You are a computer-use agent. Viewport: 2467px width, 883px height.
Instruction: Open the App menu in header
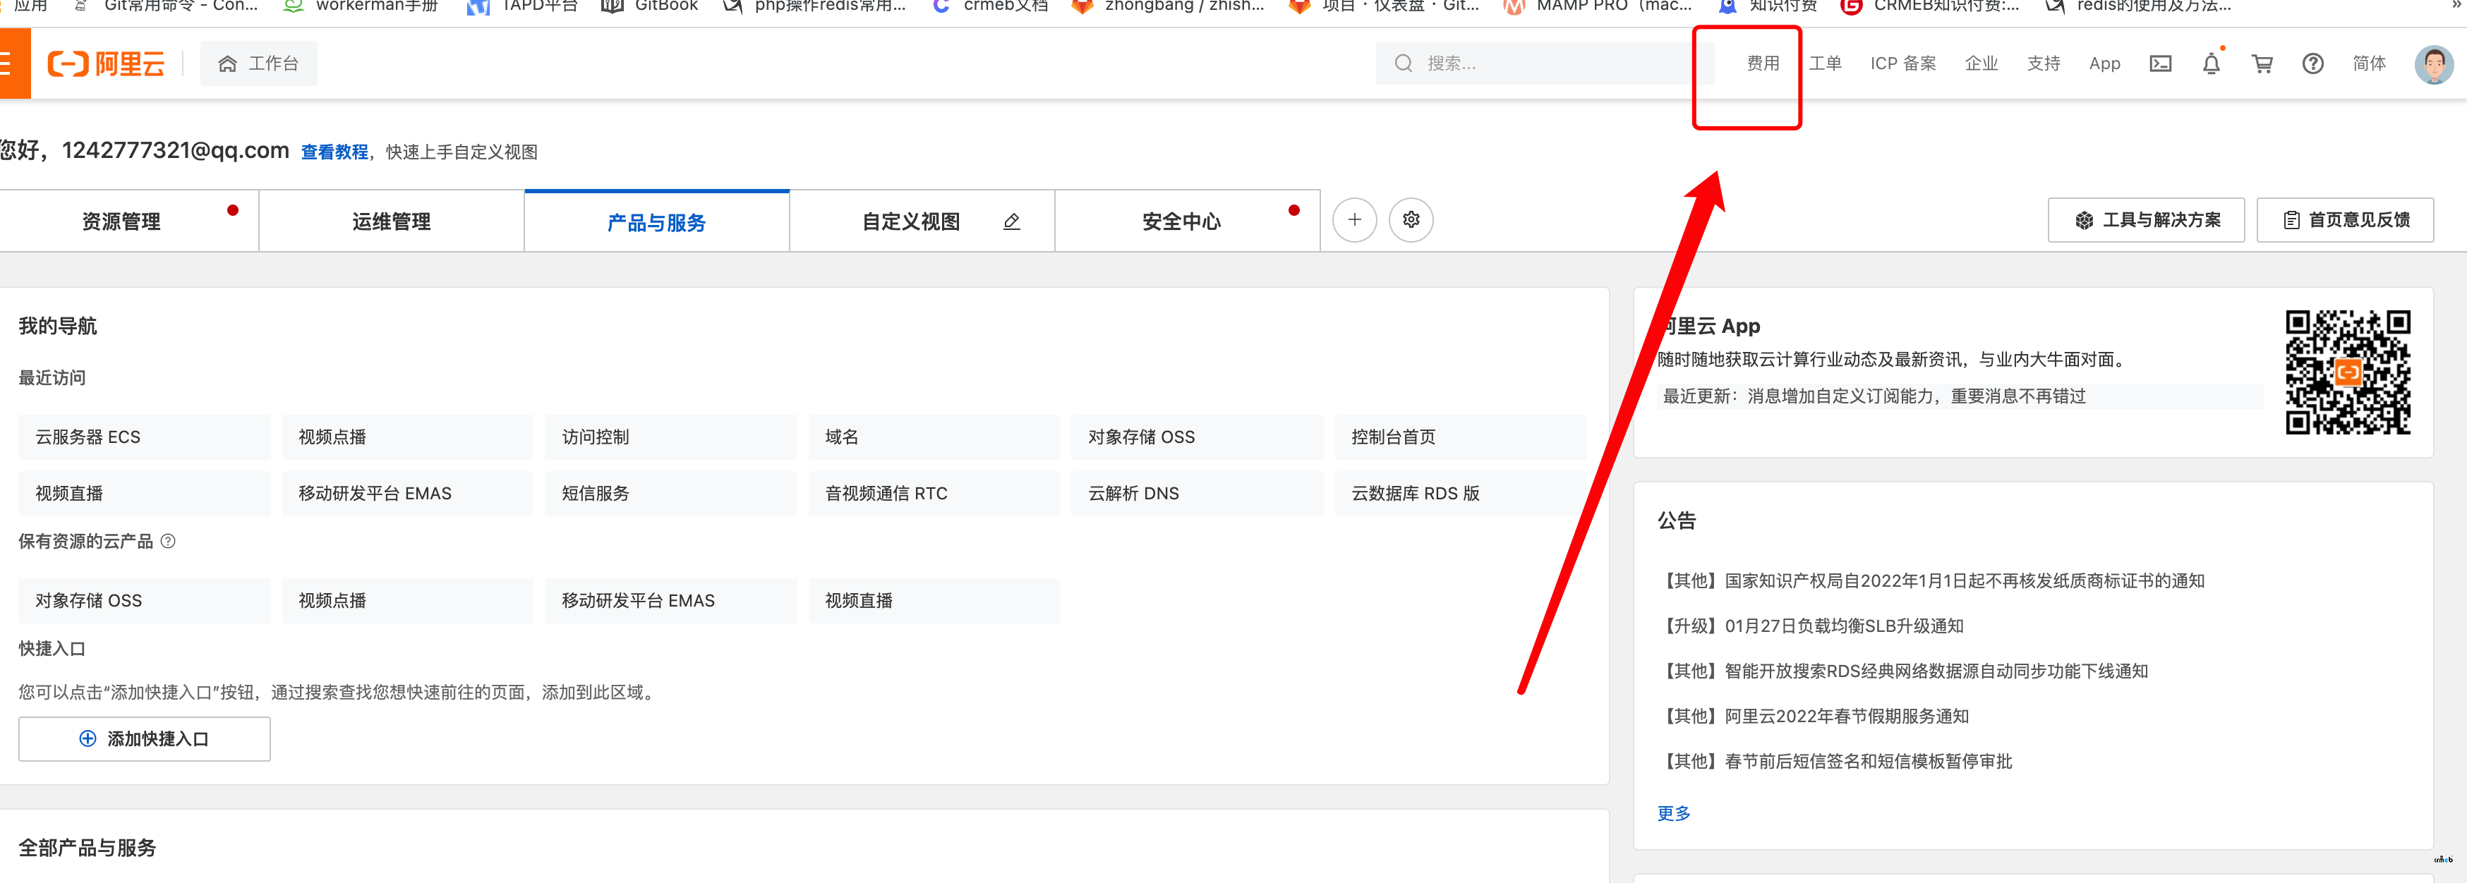coord(2104,63)
